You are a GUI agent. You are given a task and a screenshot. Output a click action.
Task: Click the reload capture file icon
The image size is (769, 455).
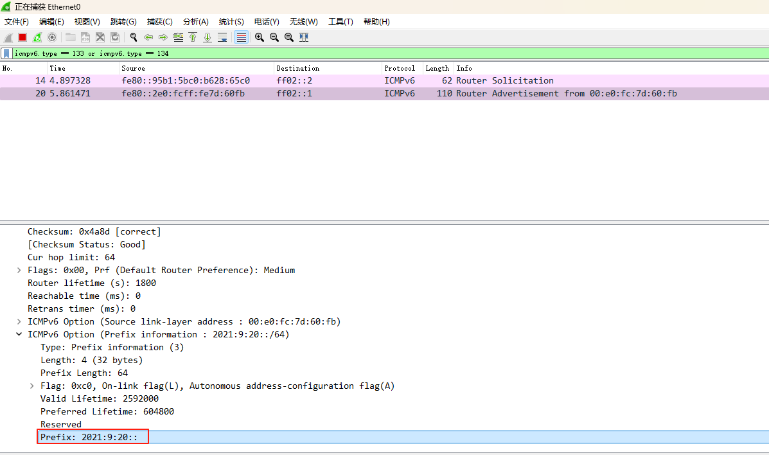pos(115,37)
